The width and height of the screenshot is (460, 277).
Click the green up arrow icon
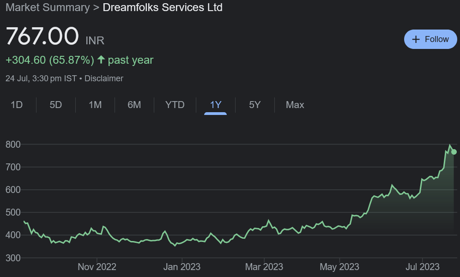coord(101,60)
